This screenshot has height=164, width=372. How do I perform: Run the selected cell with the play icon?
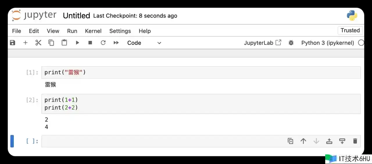click(x=77, y=43)
